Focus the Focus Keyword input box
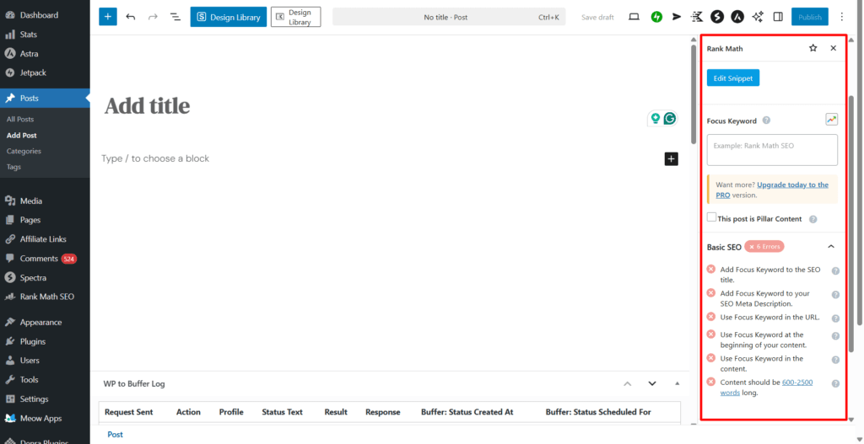 772,150
